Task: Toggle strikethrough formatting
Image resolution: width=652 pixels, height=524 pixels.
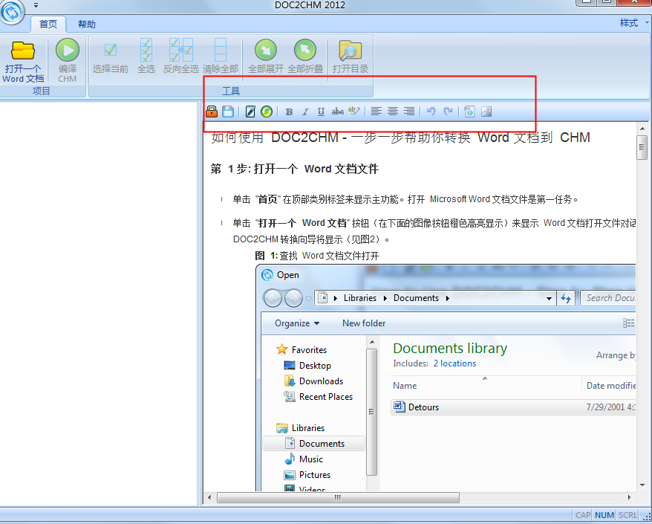Action: pyautogui.click(x=338, y=111)
